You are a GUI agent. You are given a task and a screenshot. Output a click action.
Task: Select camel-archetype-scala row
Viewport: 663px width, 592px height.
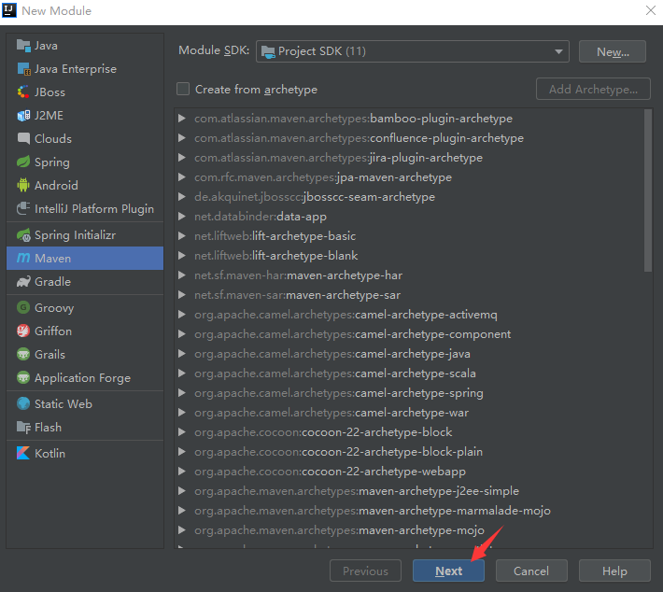click(x=408, y=374)
